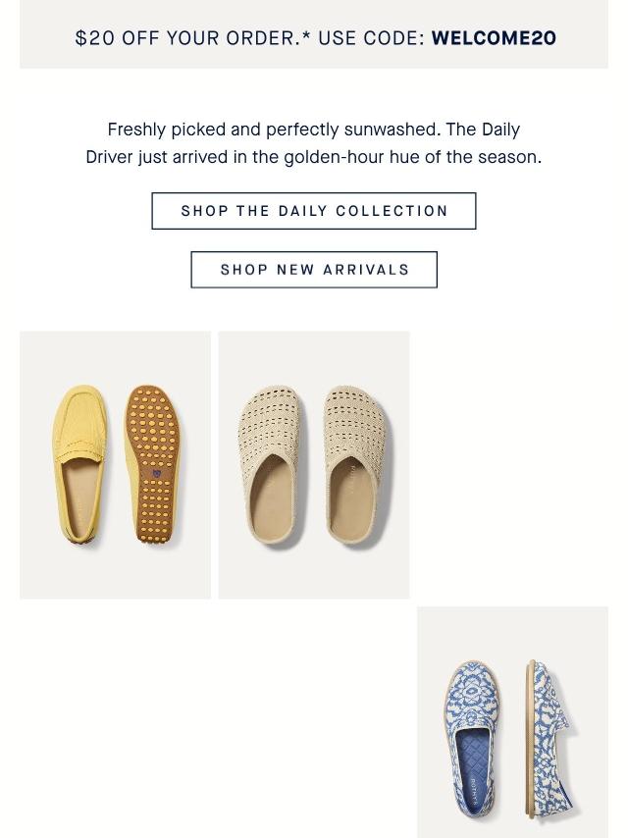Image resolution: width=628 pixels, height=838 pixels.
Task: Click the tan insole of the yellow loafer
Action: pyautogui.click(x=76, y=500)
